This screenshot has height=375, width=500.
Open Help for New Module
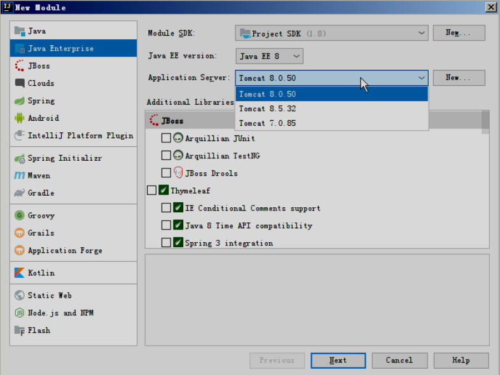pos(461,360)
